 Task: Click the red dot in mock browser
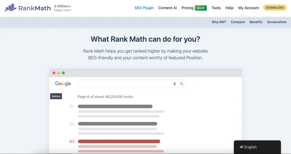[54, 73]
